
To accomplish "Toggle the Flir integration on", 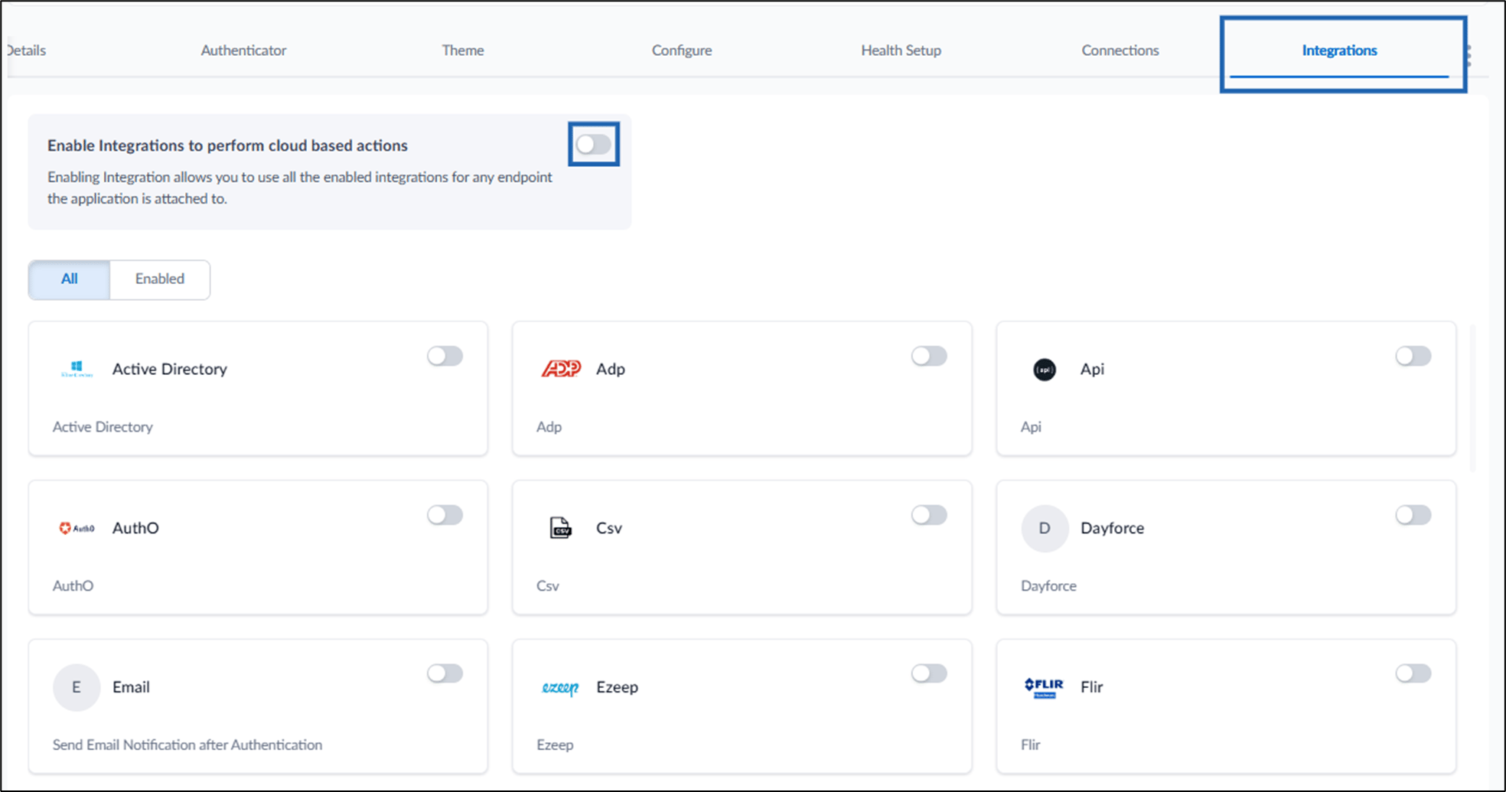I will pyautogui.click(x=1413, y=673).
